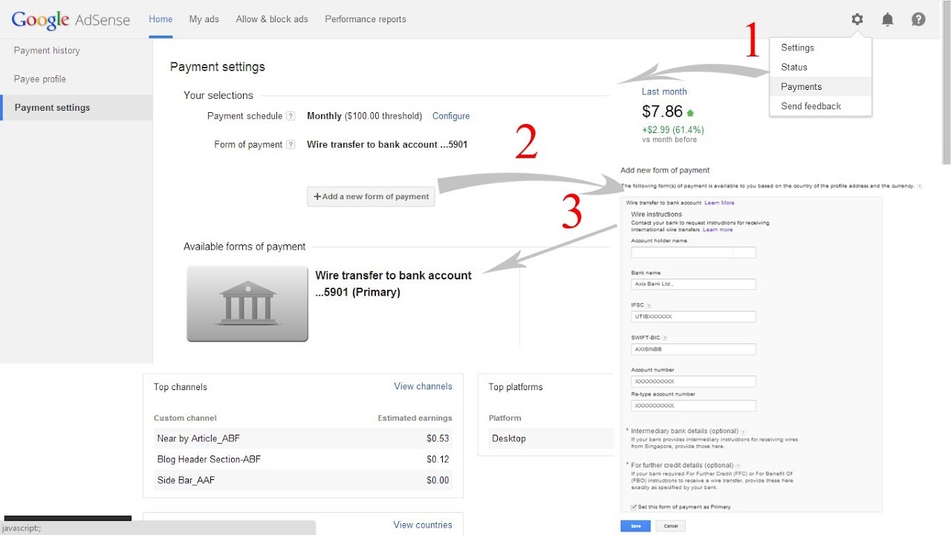Click the Bank name field
Screen dimensions: 951x535
coord(693,284)
